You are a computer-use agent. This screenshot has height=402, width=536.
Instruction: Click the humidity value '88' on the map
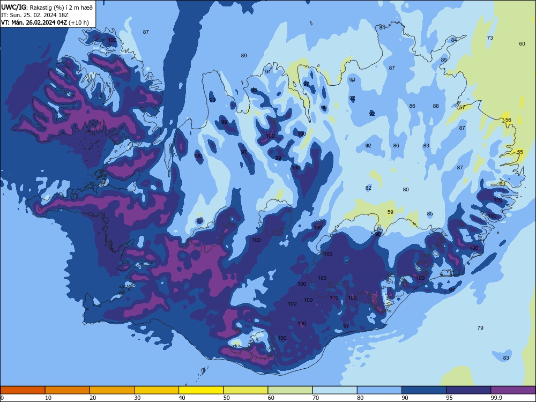point(436,106)
